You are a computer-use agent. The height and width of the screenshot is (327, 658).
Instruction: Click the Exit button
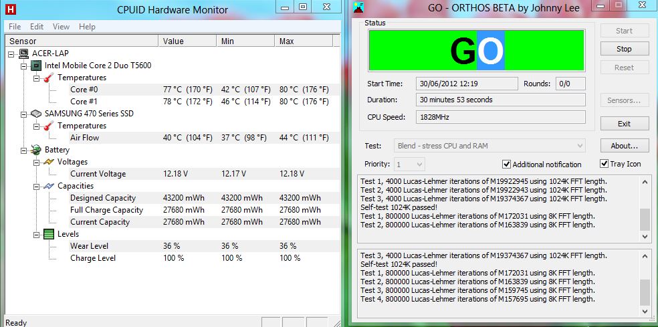[624, 124]
